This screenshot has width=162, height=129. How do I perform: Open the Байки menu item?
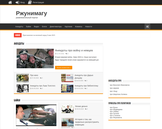click(29, 27)
